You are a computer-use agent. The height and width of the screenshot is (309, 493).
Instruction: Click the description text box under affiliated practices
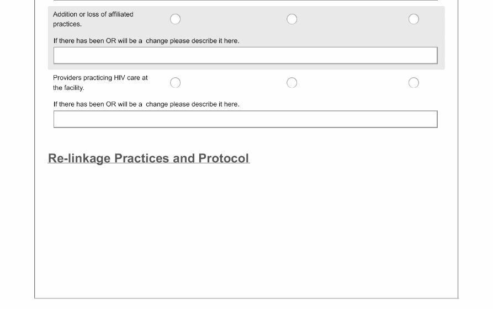pos(245,55)
